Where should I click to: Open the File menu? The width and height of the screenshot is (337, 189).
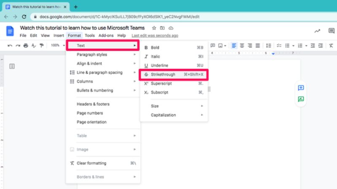coord(23,36)
